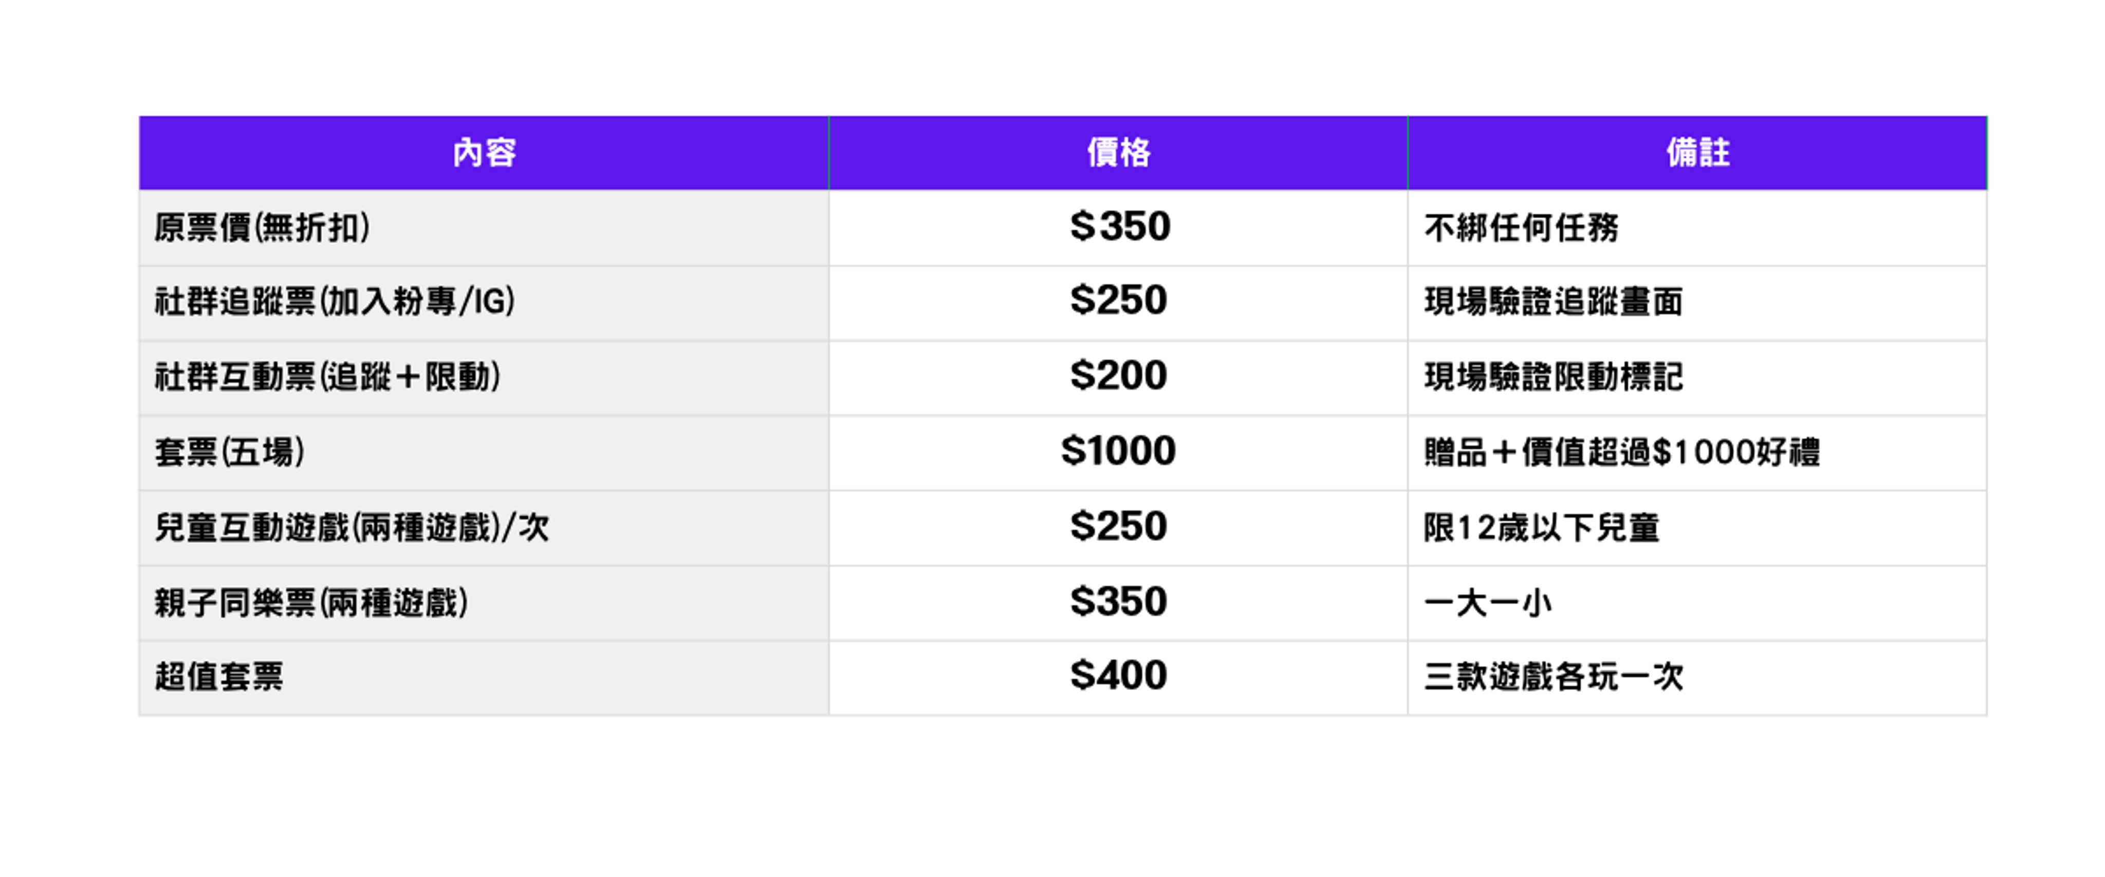The height and width of the screenshot is (877, 2105).
Task: Click the 套票(五場) cell
Action: click(484, 453)
